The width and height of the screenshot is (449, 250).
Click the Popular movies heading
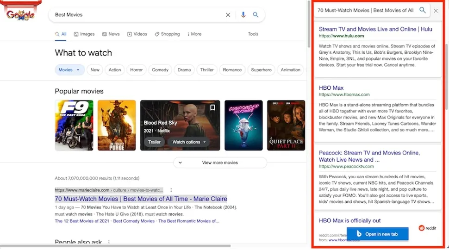[79, 91]
